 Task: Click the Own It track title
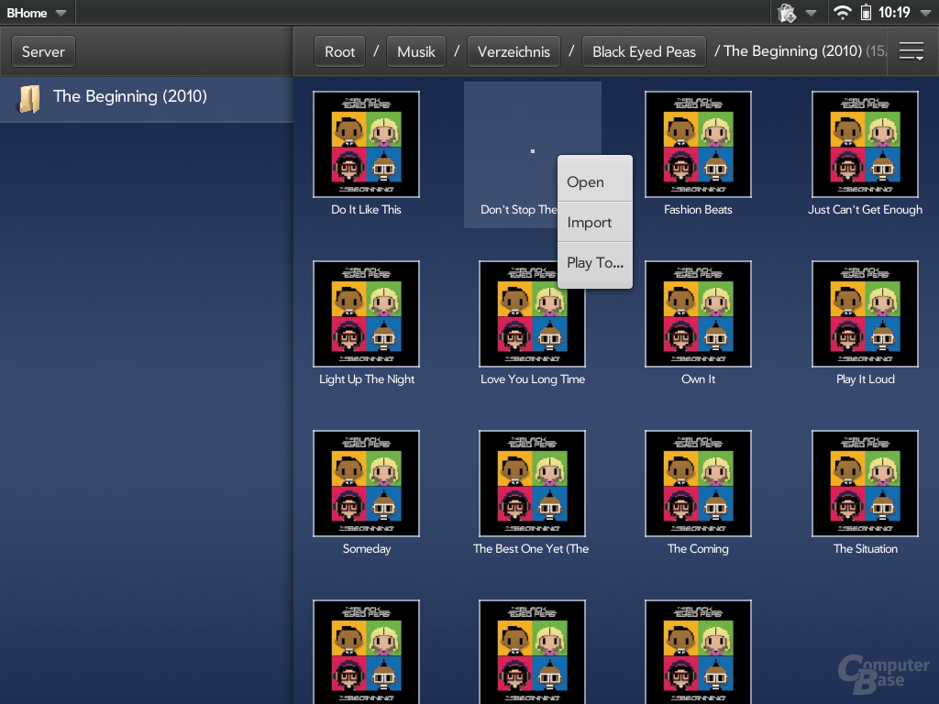698,379
